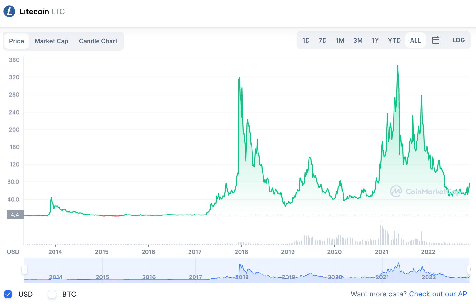Click the 2018 x-axis year label

[x=241, y=252]
